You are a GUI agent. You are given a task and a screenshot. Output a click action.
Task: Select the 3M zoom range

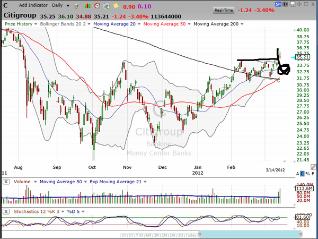point(156,235)
